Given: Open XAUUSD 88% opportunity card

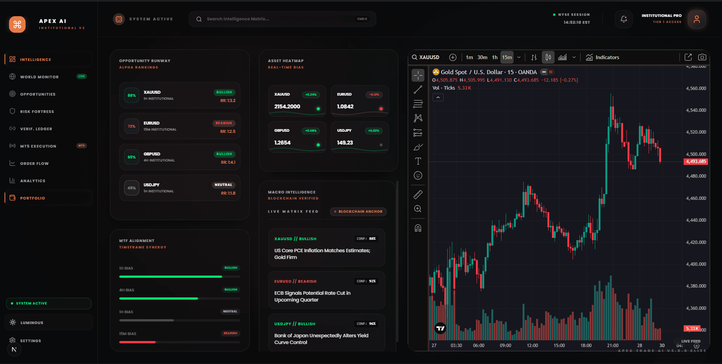Looking at the screenshot, I should (x=180, y=95).
